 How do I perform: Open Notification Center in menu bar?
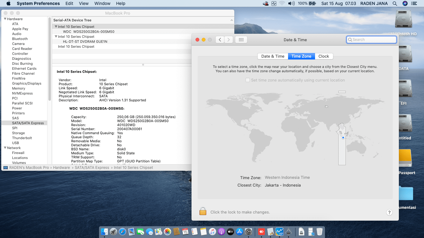(414, 3)
